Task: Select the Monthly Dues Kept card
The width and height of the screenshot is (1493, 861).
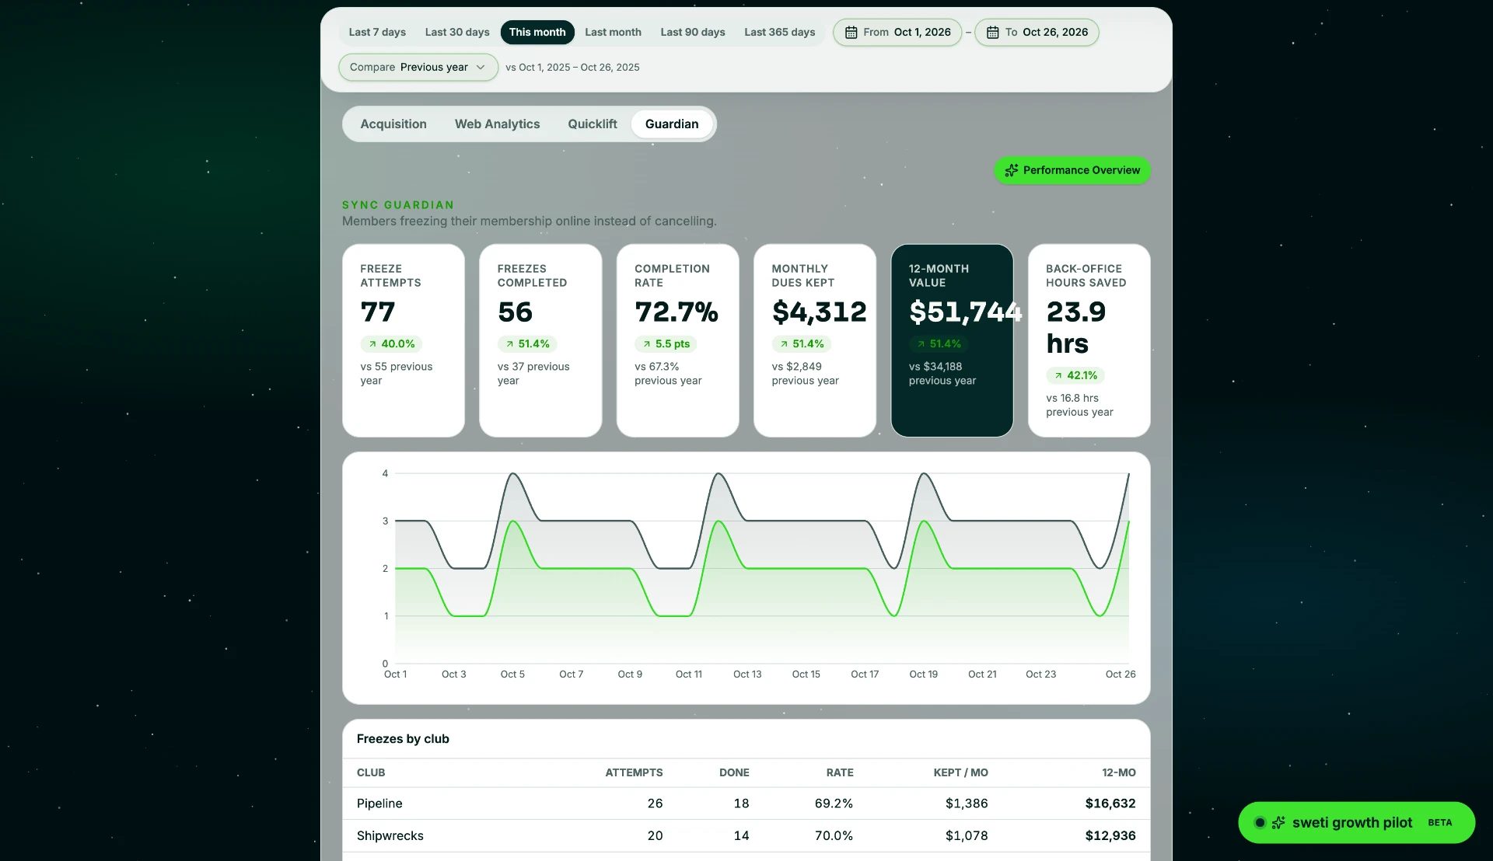Action: [815, 340]
